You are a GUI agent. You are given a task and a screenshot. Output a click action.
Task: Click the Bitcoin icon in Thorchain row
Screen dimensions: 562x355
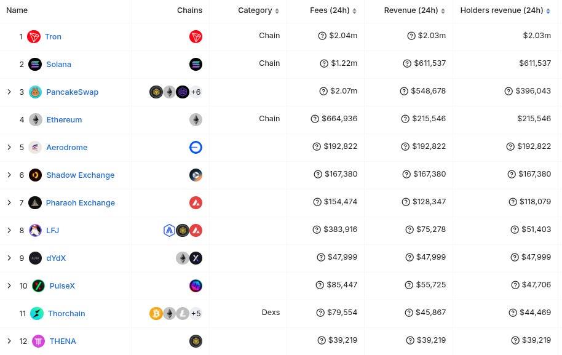point(156,314)
